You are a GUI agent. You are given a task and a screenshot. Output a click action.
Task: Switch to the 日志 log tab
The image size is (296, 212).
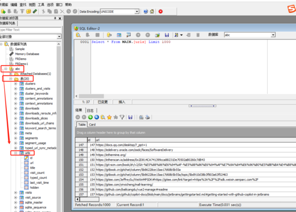(x=91, y=110)
